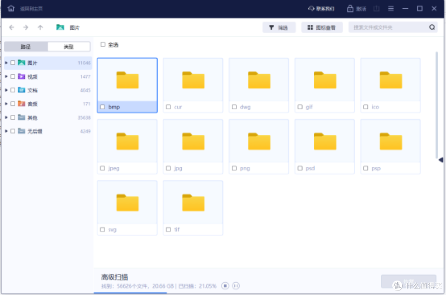Select the 其他 others category in sidebar

pyautogui.click(x=48, y=117)
